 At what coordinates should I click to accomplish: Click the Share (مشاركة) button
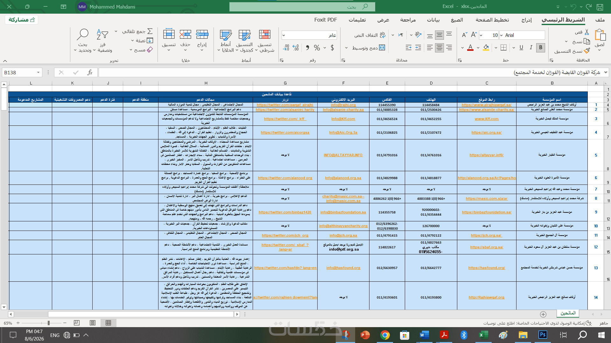pyautogui.click(x=22, y=20)
